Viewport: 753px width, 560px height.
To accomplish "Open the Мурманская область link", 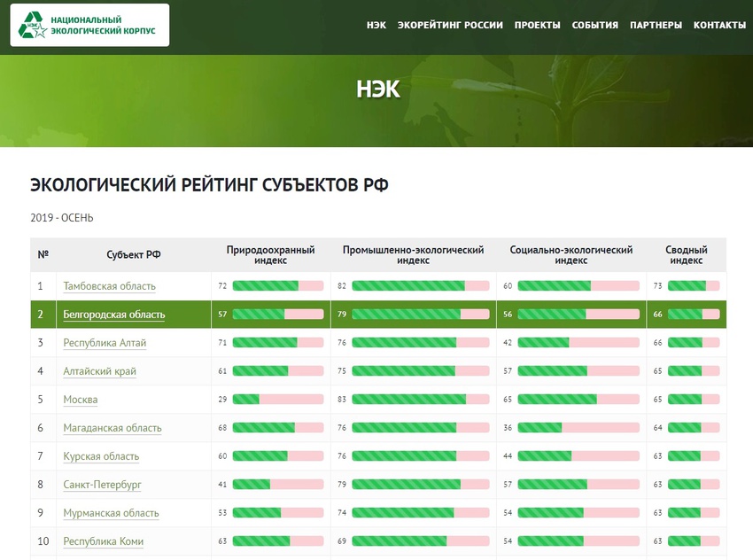I will pos(111,513).
